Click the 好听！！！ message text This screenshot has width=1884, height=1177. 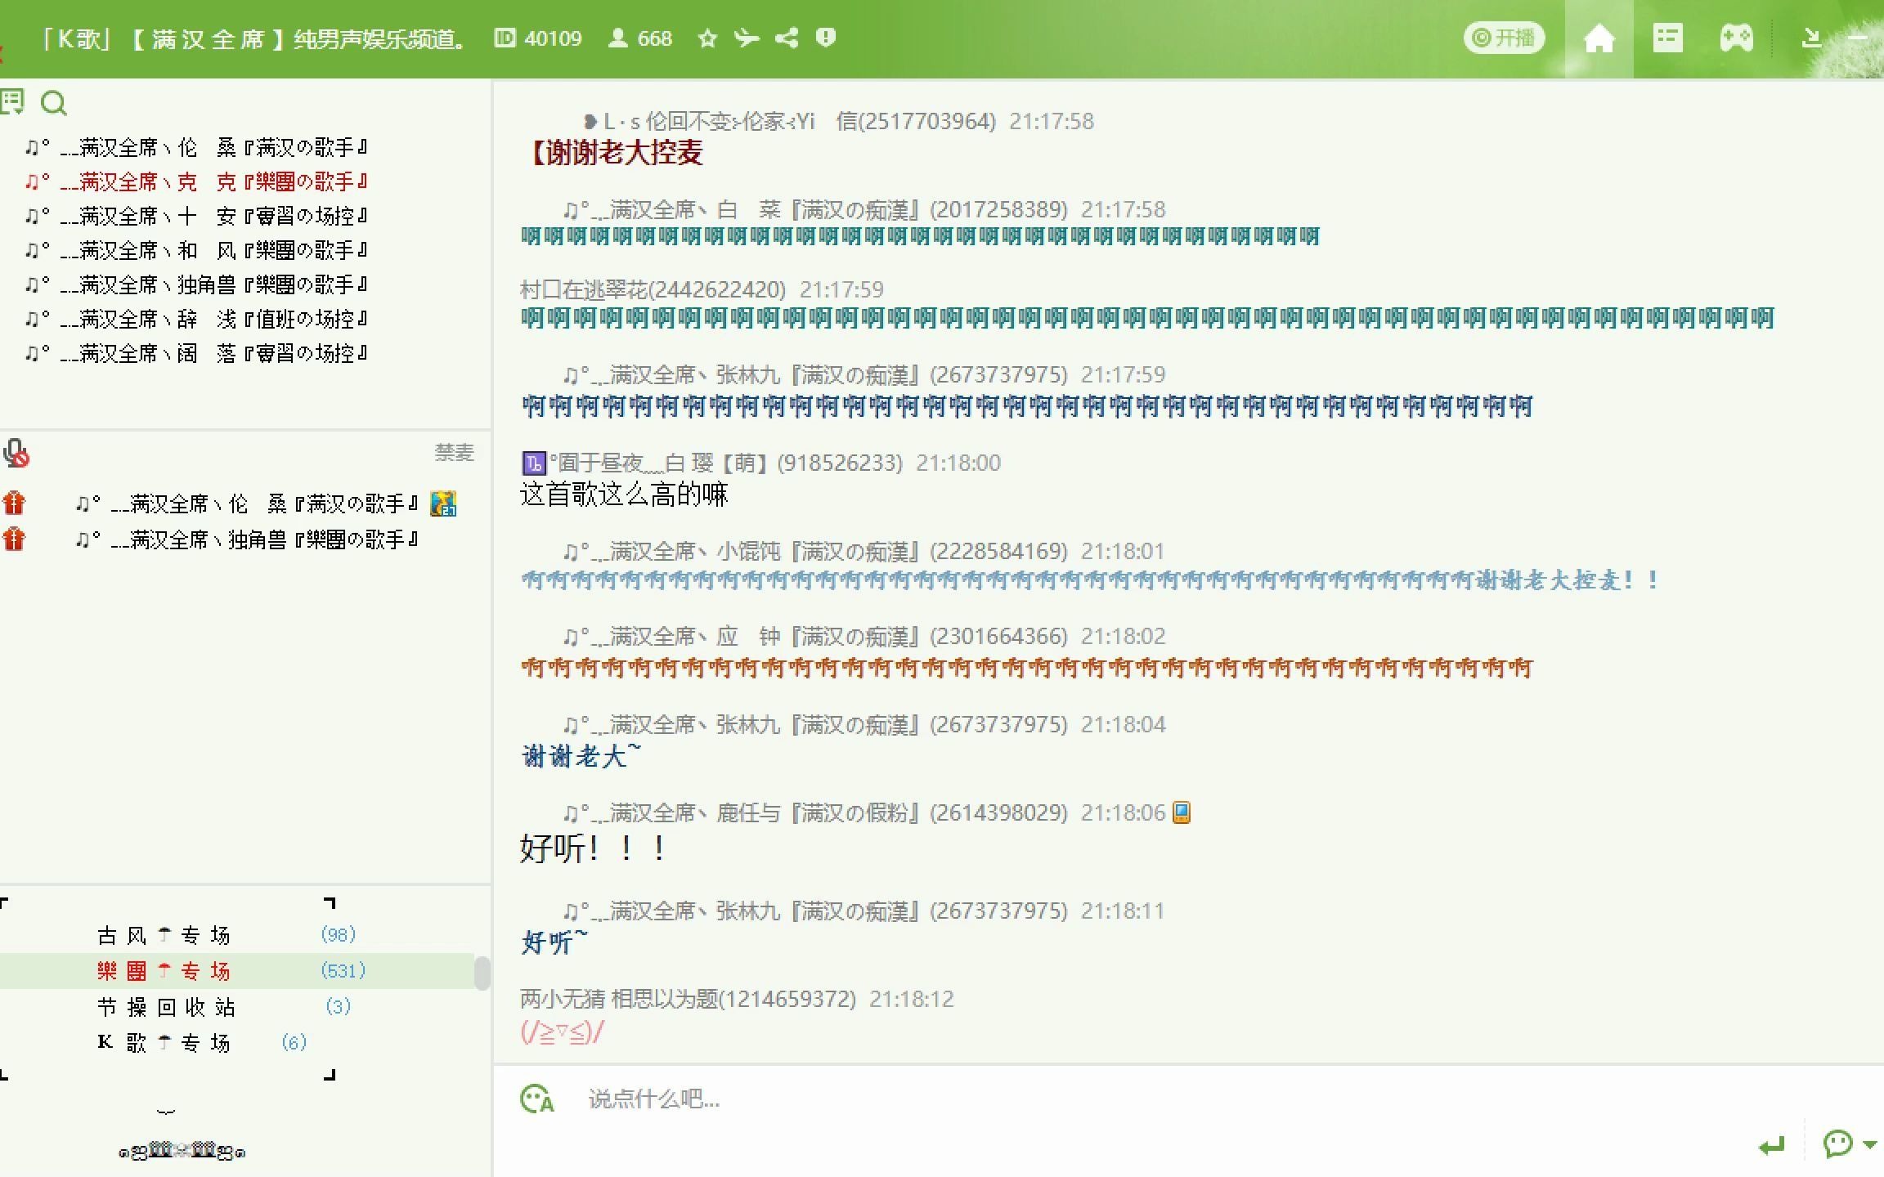click(594, 848)
